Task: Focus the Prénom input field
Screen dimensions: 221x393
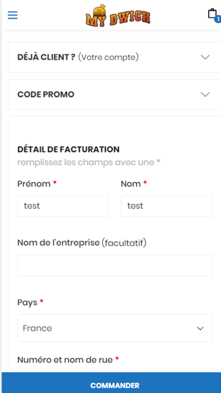Action: [63, 206]
